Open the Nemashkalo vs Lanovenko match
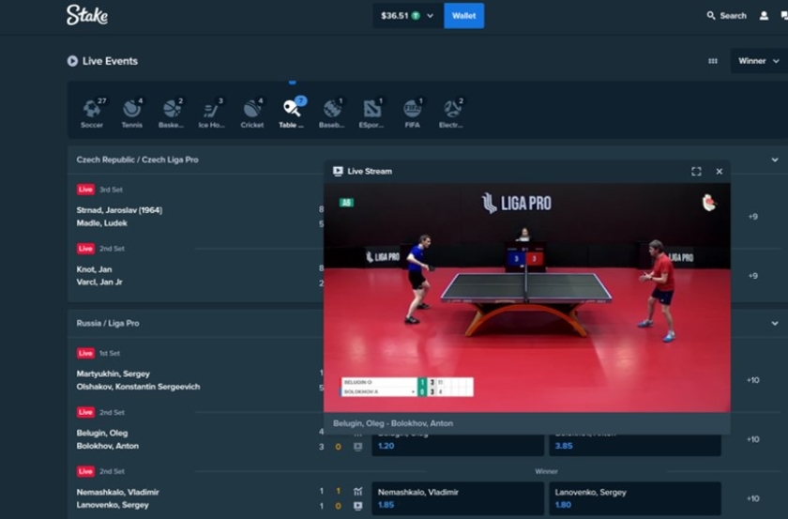Screen dimensions: 788x519 (117, 498)
